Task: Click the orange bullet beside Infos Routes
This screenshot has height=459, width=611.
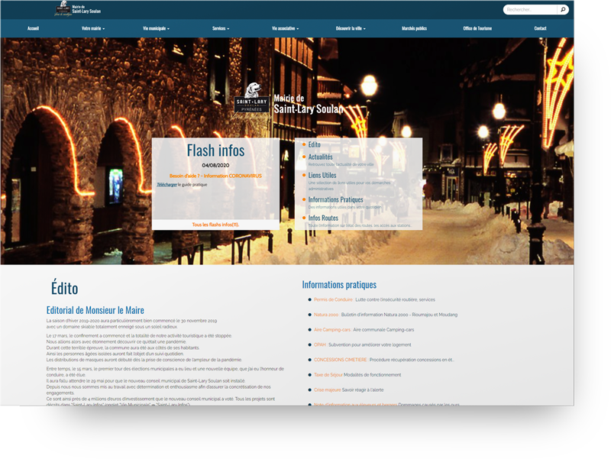Action: (302, 218)
